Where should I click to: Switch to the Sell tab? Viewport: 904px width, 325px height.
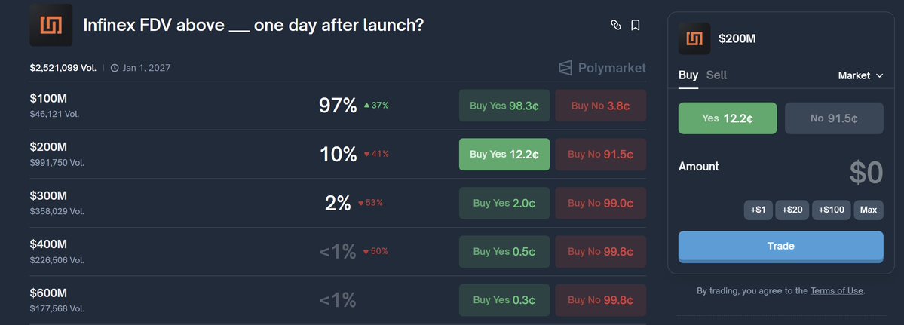pos(716,75)
